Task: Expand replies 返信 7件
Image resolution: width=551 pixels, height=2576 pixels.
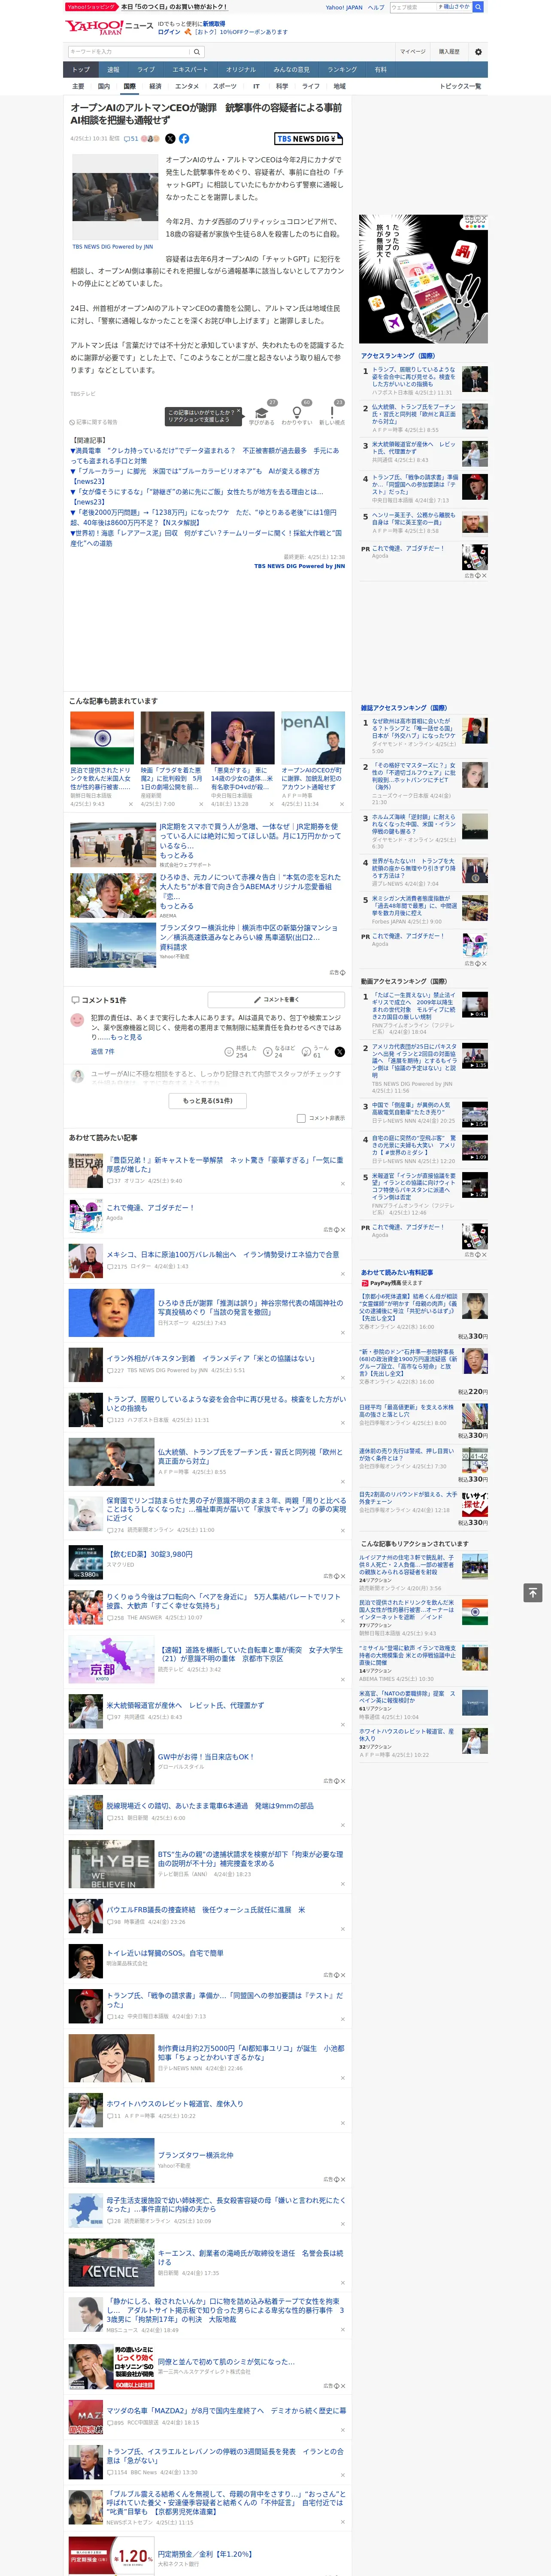Action: [x=103, y=1051]
